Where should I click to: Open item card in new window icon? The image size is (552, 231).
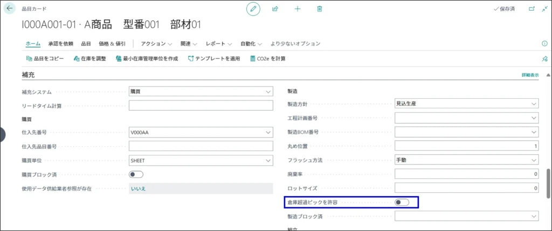pyautogui.click(x=532, y=9)
